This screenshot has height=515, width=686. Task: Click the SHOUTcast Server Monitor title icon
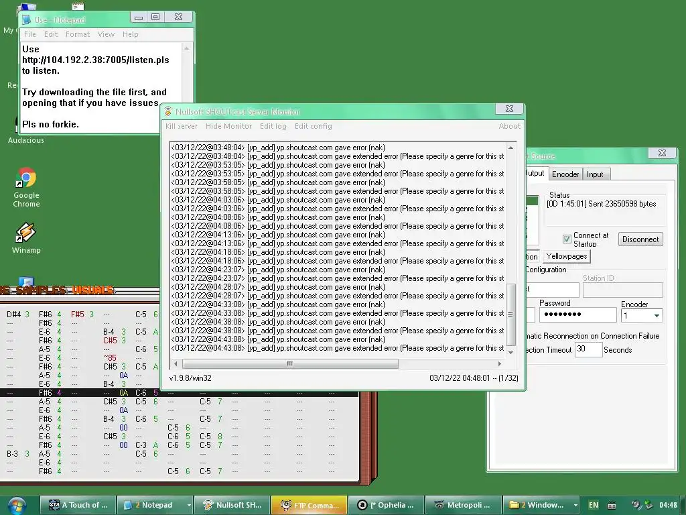pos(168,112)
